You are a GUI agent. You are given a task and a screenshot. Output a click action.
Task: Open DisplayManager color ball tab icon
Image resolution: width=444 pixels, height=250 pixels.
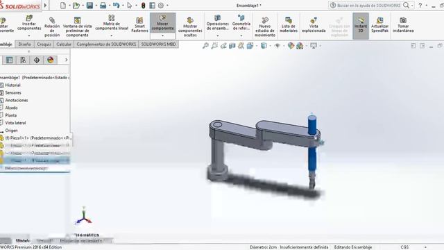tap(51, 60)
